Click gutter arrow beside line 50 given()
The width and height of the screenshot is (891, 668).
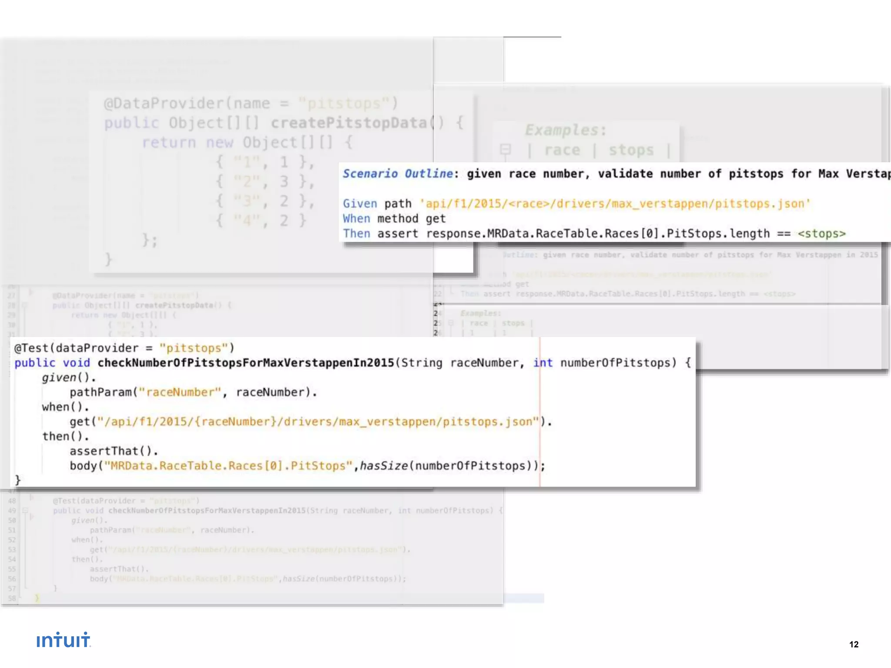tap(32, 517)
